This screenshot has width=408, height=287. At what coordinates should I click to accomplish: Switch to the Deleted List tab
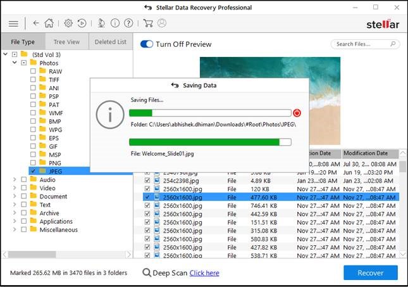point(111,42)
